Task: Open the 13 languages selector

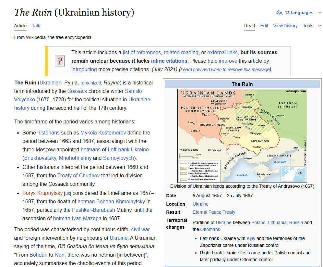Action: coord(299,13)
